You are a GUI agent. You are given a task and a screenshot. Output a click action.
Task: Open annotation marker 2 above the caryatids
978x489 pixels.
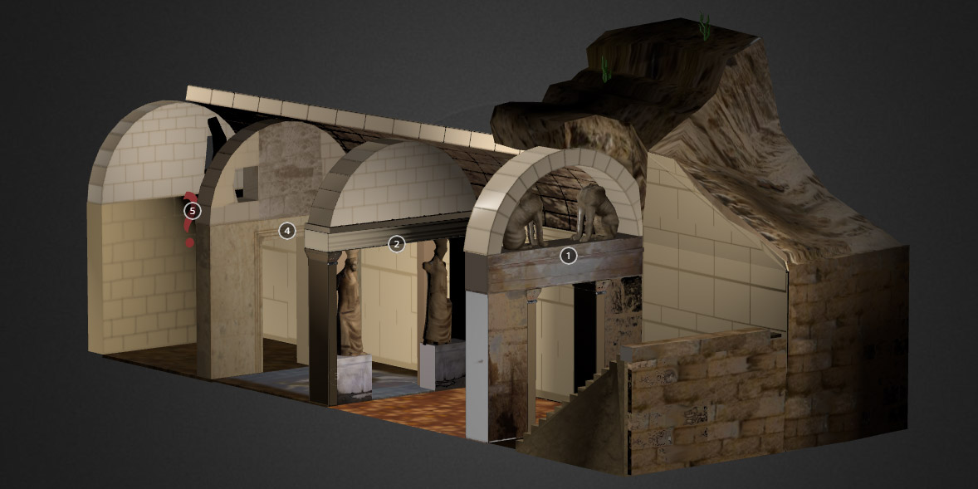click(396, 243)
